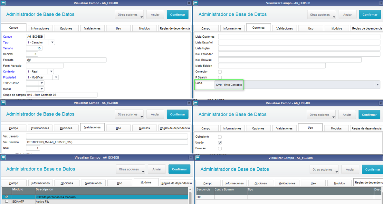383x204 pixels.
Task: Open 'Otras acciones' in the Campo-tab window
Action: 129,15
